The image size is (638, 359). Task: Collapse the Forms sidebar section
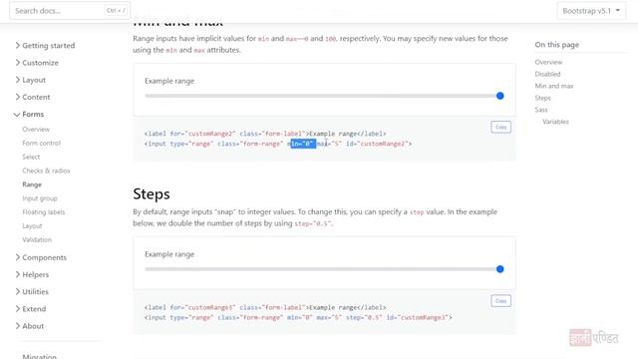[x=29, y=115]
